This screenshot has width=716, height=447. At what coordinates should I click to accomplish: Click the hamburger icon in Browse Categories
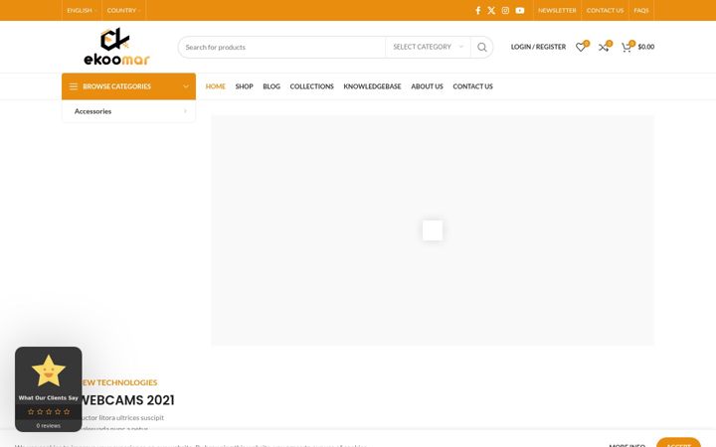pyautogui.click(x=73, y=86)
